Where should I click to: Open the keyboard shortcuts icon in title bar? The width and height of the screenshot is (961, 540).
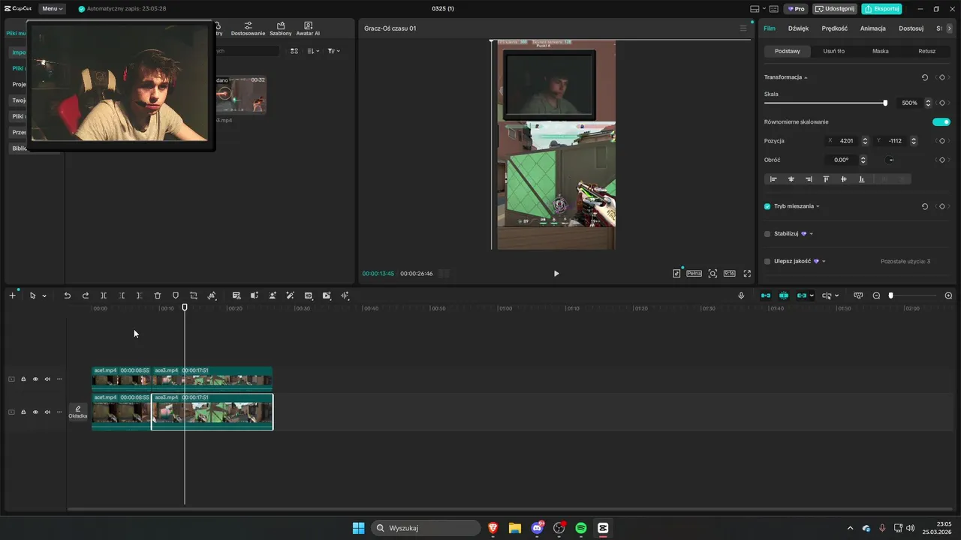[x=773, y=9]
